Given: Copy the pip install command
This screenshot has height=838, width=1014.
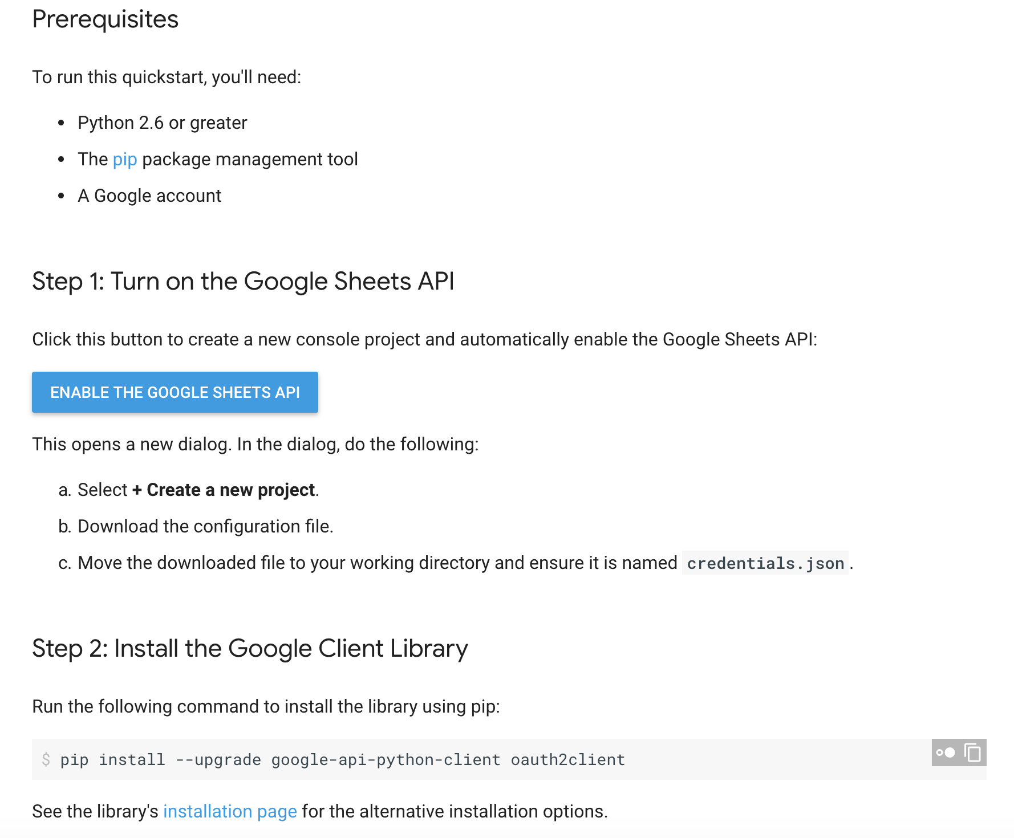Looking at the screenshot, I should tap(973, 752).
